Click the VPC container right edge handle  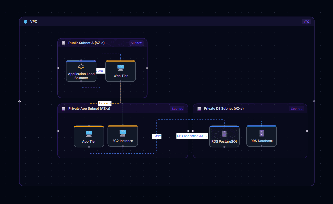314,102
